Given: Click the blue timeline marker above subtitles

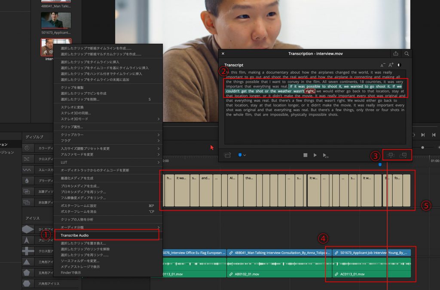Looking at the screenshot, I should [380, 165].
